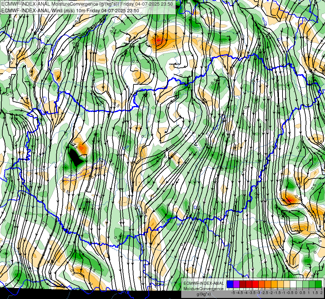Click the white legend swatch
This screenshot has height=299, width=325.
pyautogui.click(x=293, y=284)
